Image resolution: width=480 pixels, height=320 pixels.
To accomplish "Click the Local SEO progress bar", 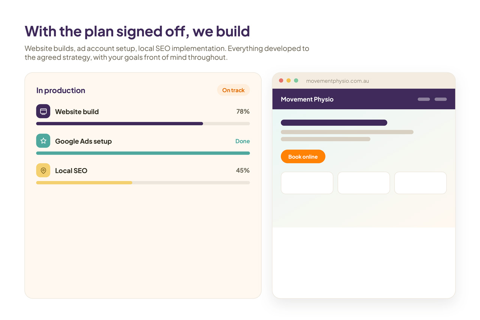I will [x=143, y=183].
